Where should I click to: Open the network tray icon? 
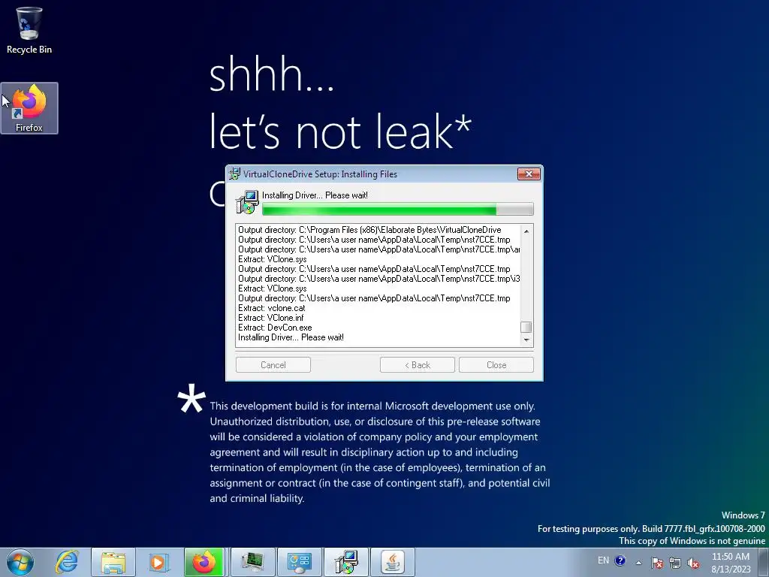(675, 563)
